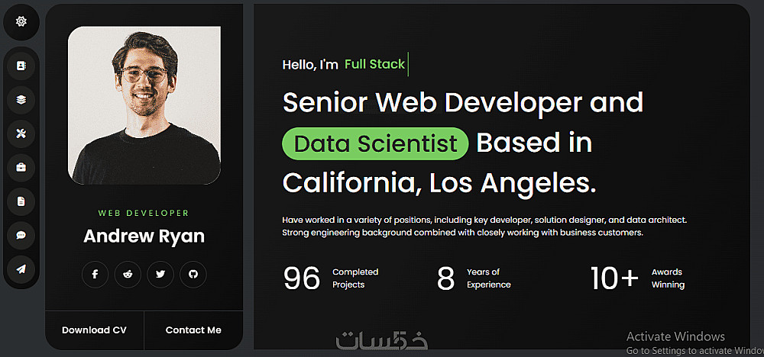Click the Andrew Ryan name heading
The width and height of the screenshot is (764, 357).
[x=144, y=236]
